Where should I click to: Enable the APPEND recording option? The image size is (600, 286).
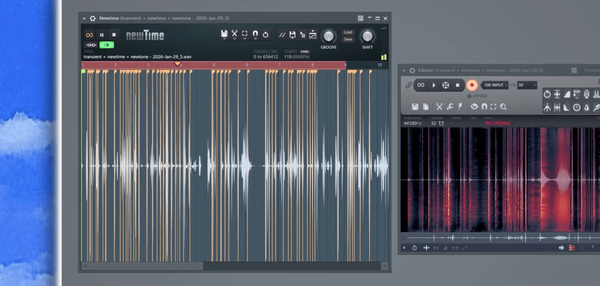coord(469,96)
